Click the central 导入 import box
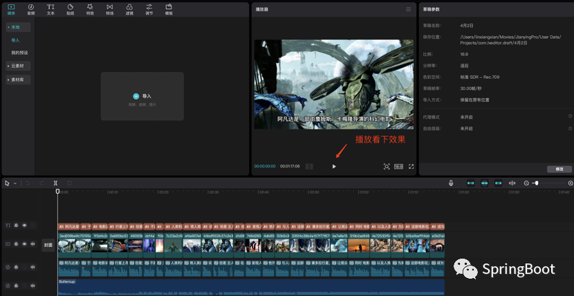 click(142, 96)
